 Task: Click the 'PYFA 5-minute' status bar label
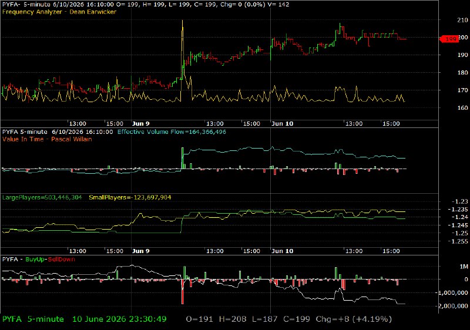click(33, 319)
